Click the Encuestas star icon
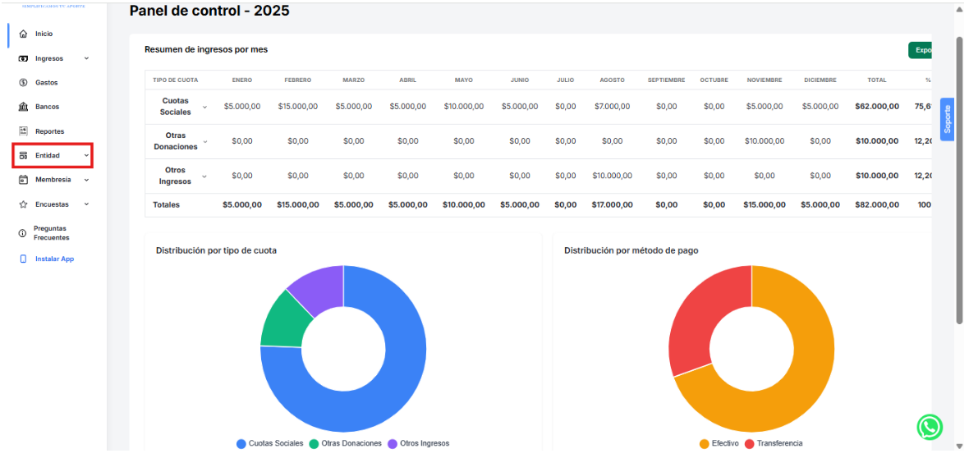Image resolution: width=969 pixels, height=458 pixels. [23, 204]
